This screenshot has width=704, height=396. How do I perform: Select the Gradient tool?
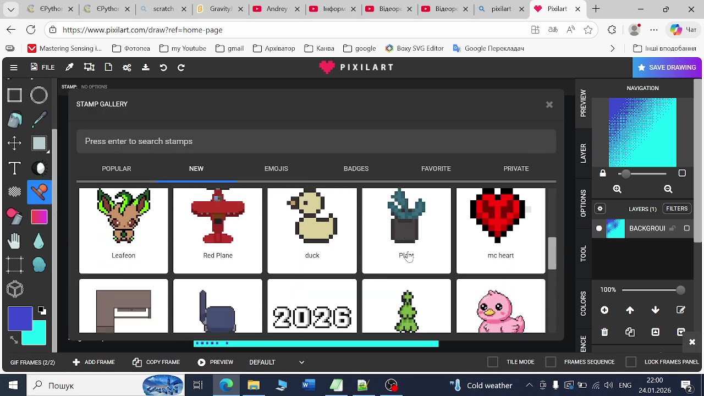pos(39,216)
